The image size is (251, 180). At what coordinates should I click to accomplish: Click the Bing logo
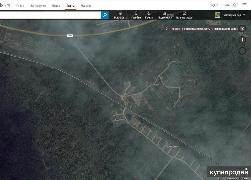(x=5, y=5)
